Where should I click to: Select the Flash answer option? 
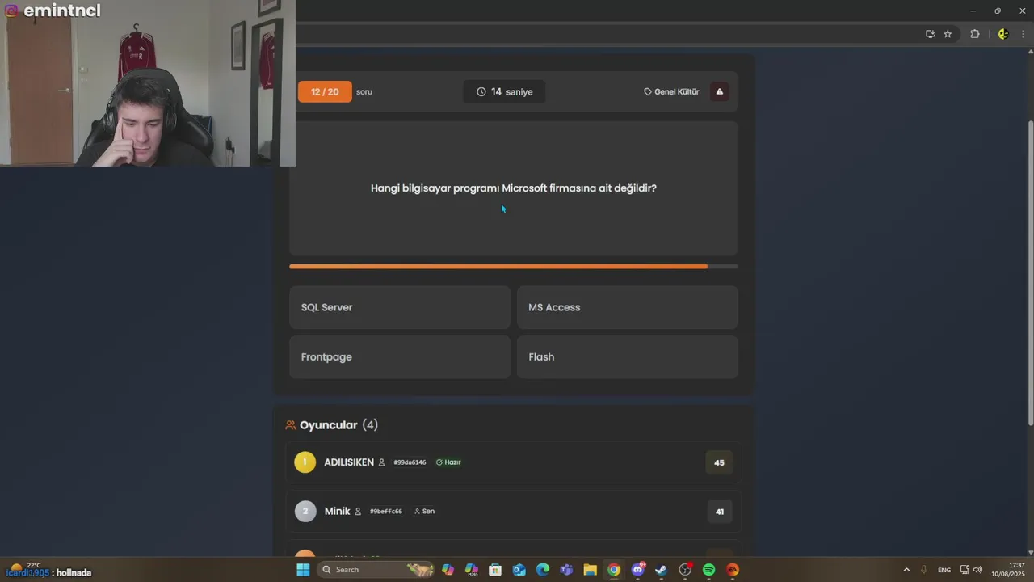[628, 356]
